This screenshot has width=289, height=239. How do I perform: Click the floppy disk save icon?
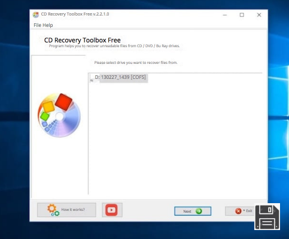point(267,216)
